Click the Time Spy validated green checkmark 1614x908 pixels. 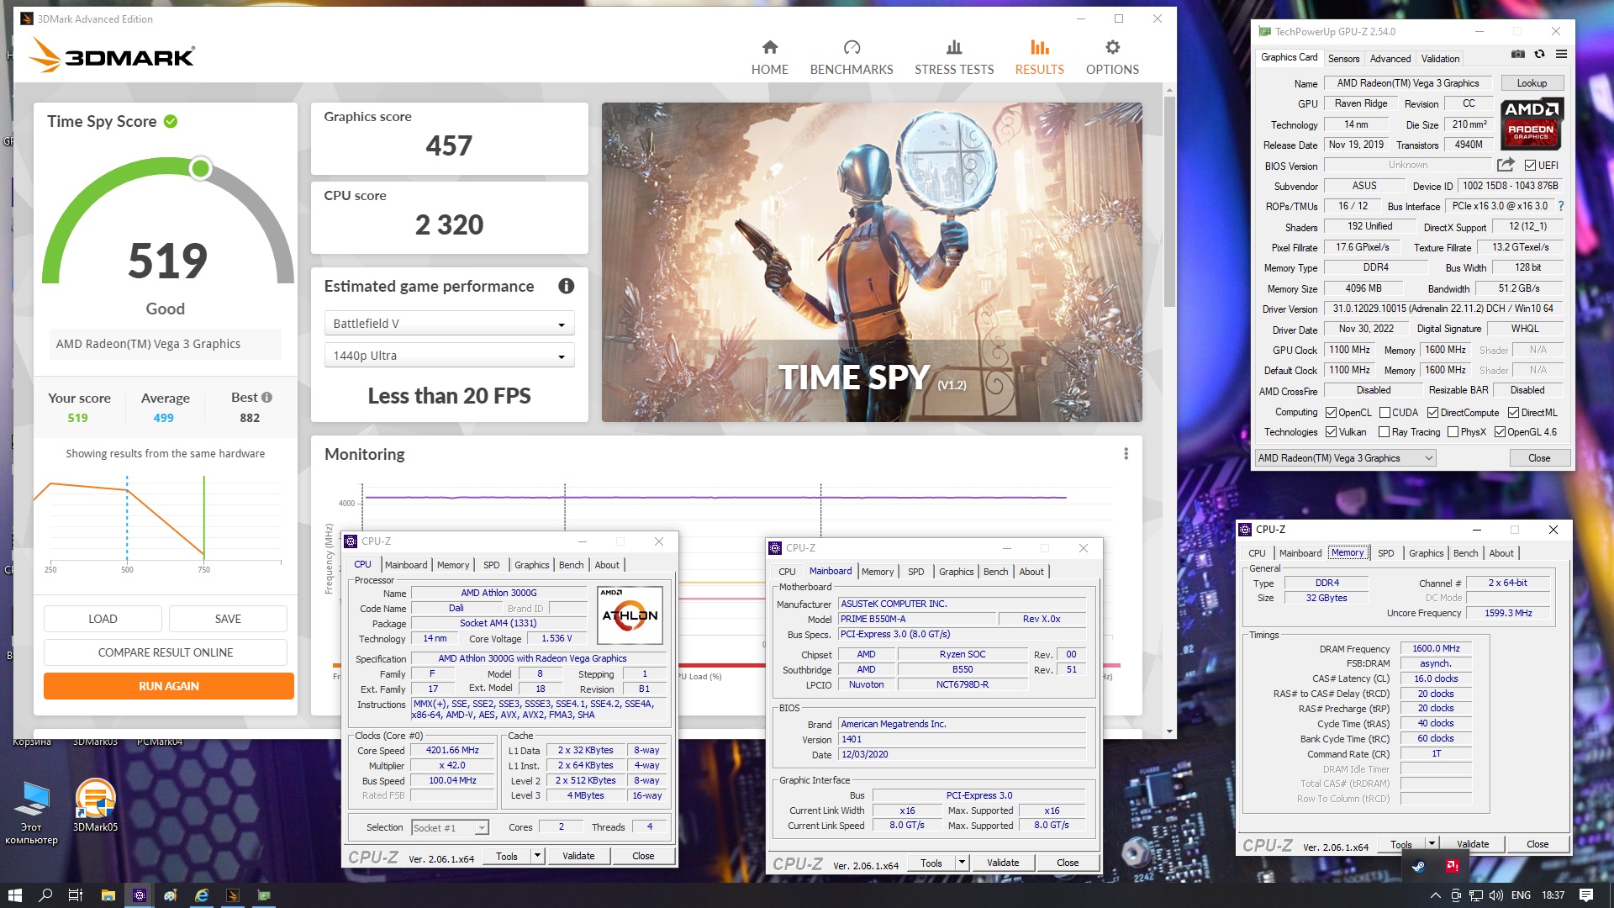pyautogui.click(x=171, y=121)
